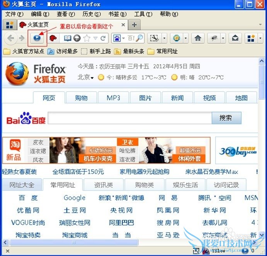Click the 搜索 button
The width and height of the screenshot is (267, 256).
(x=226, y=118)
